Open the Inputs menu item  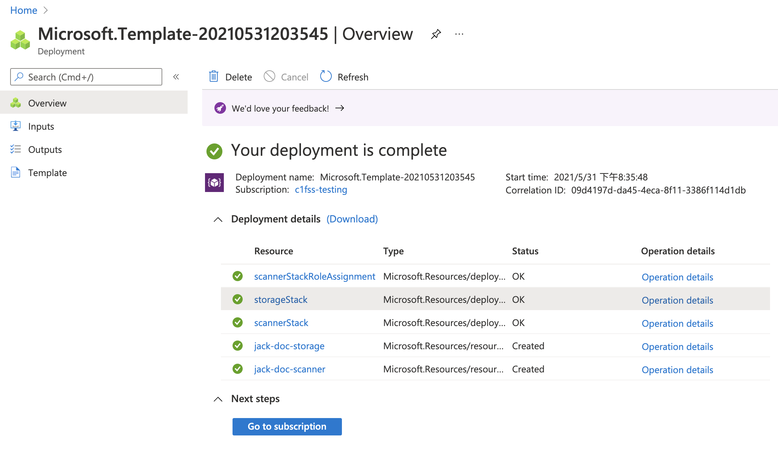click(41, 126)
